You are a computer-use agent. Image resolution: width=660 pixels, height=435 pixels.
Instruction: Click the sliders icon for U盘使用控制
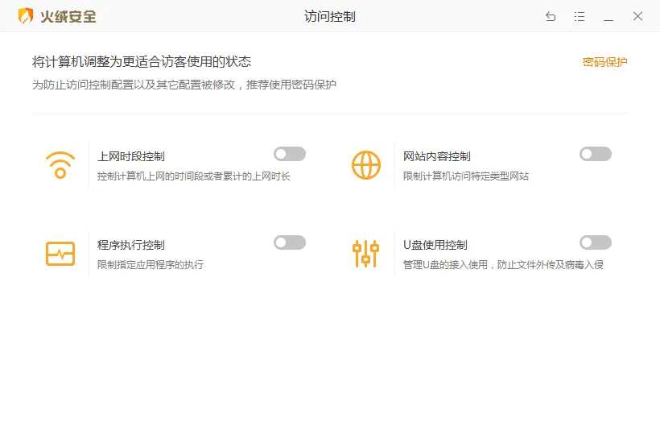click(366, 253)
